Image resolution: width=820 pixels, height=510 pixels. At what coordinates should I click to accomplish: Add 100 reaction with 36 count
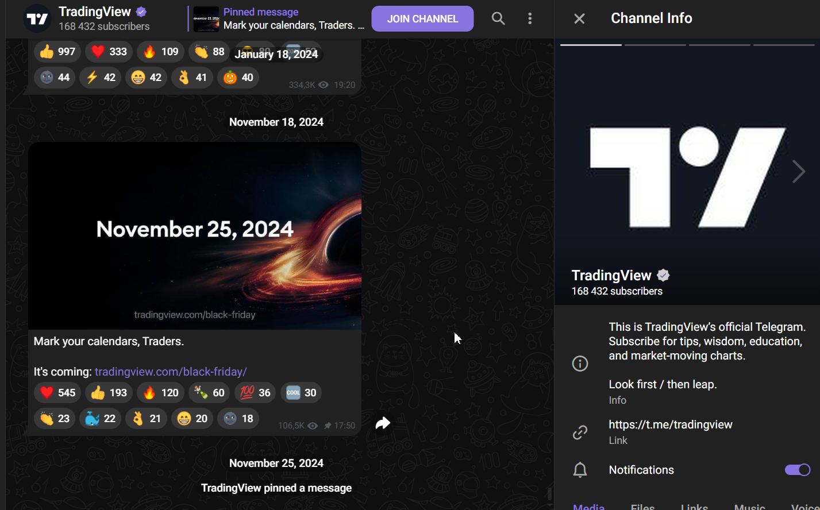pos(255,393)
